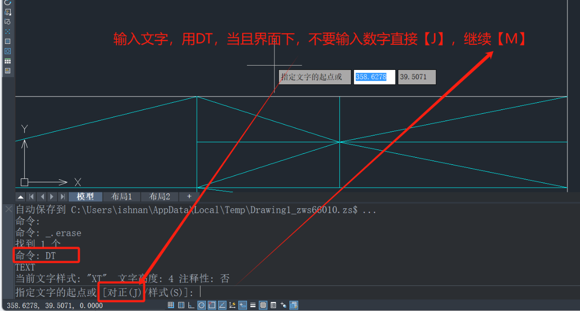Image resolution: width=580 pixels, height=311 pixels.
Task: Select the Hatch tool in left toolbar
Action: (7, 41)
